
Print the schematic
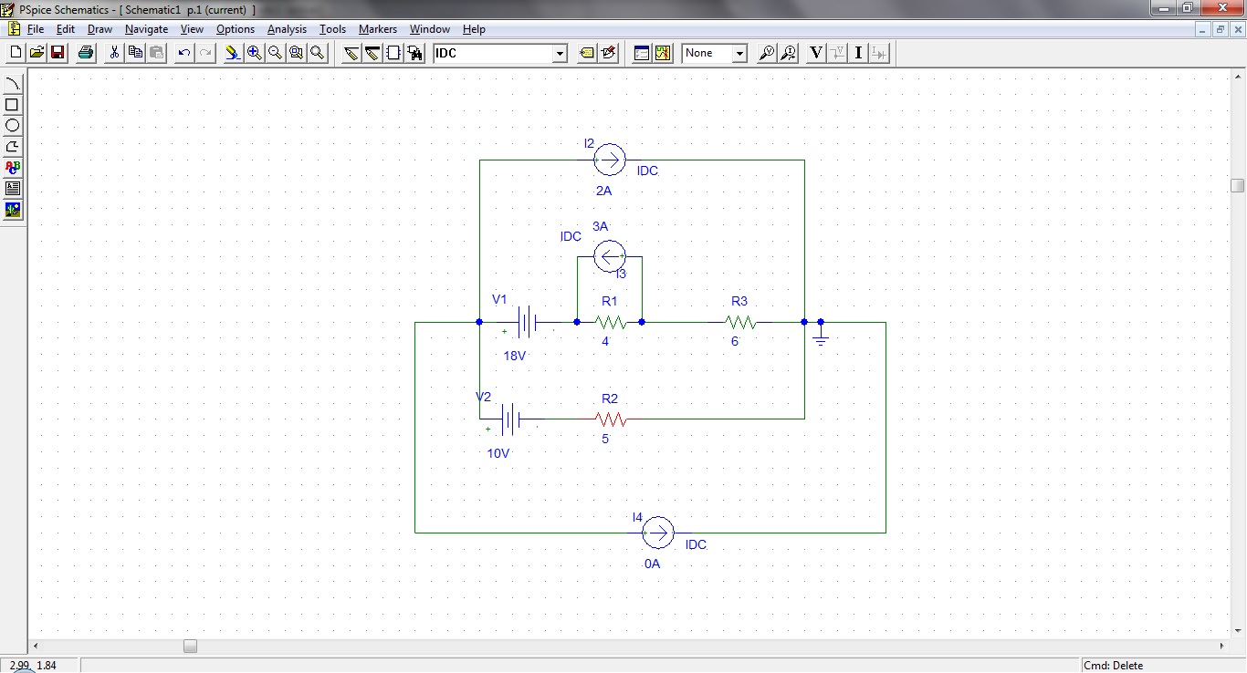pos(86,53)
